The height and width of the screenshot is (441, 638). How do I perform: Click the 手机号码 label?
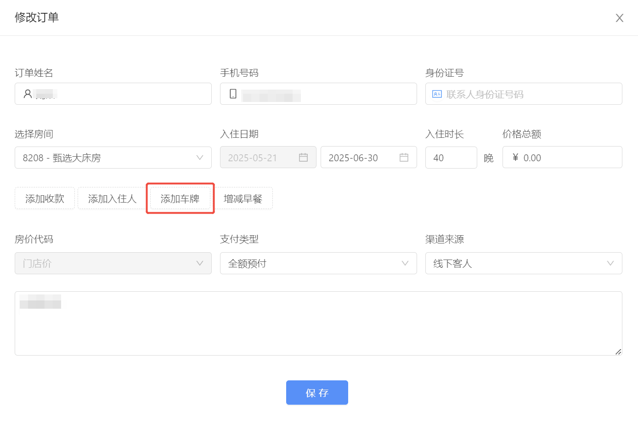(239, 73)
